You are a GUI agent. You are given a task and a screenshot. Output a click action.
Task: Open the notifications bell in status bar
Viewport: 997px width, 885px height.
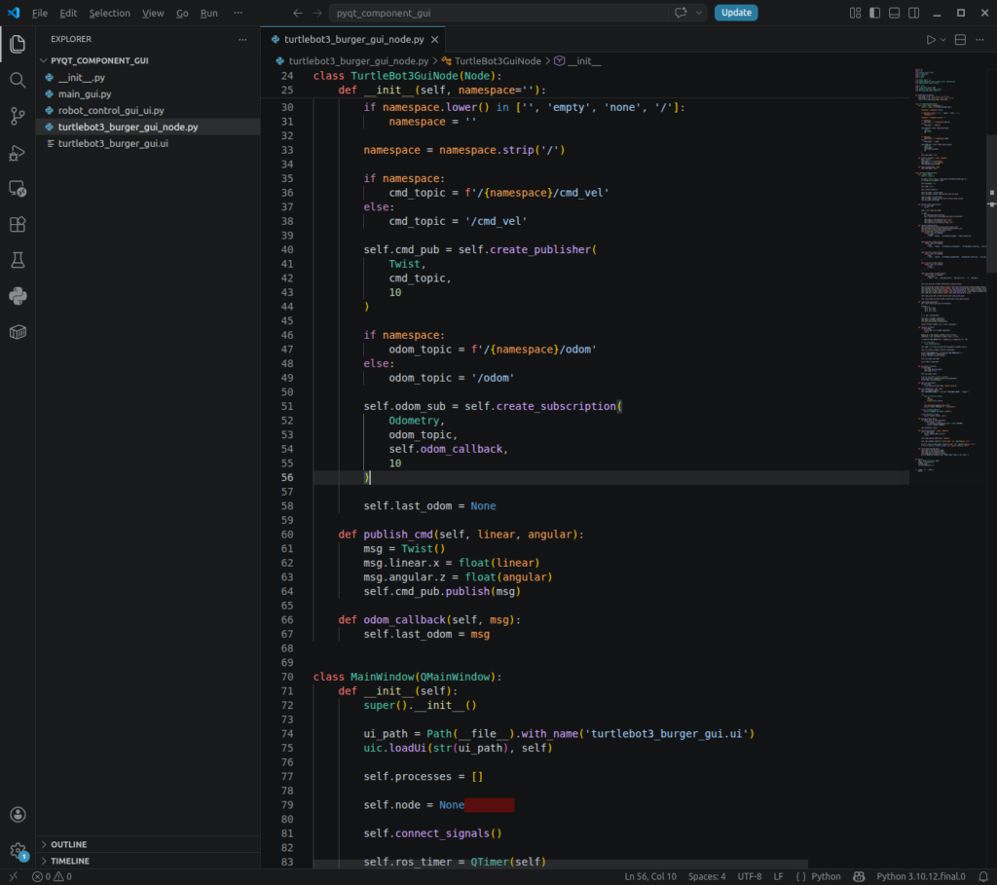point(983,876)
